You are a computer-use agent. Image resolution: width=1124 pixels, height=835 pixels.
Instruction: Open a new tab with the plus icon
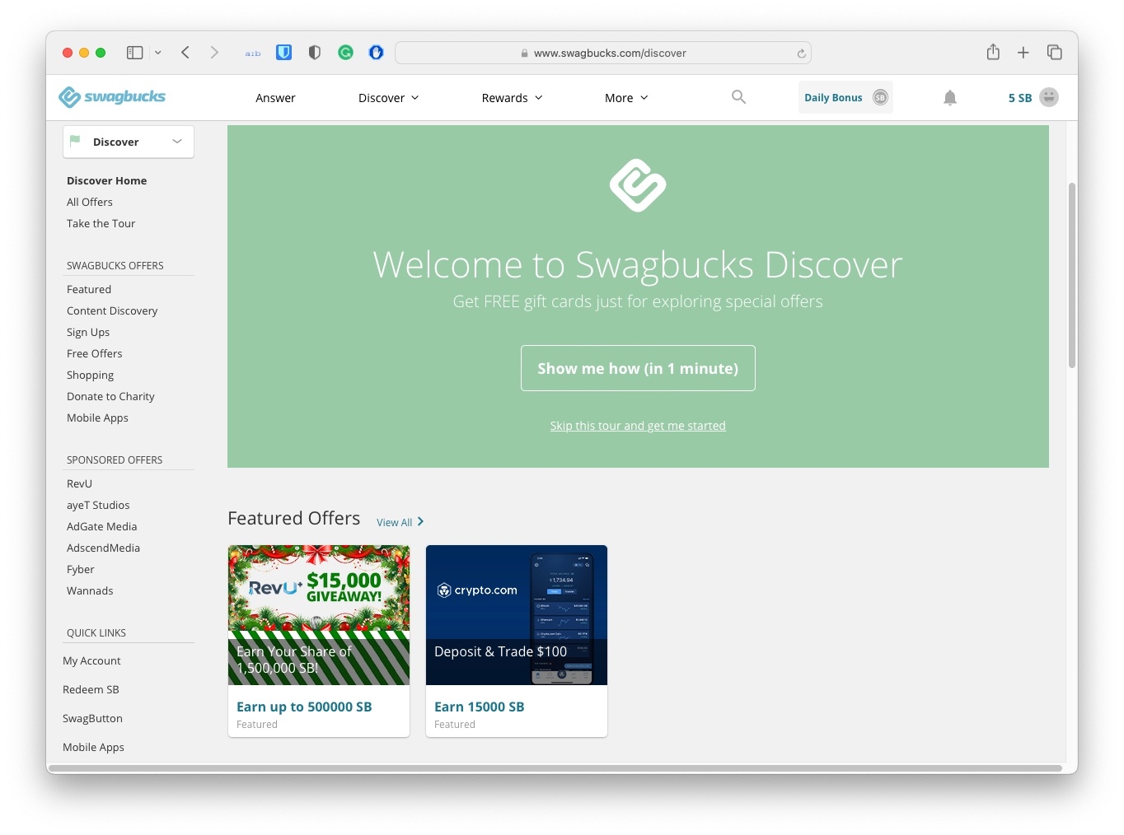[1023, 53]
